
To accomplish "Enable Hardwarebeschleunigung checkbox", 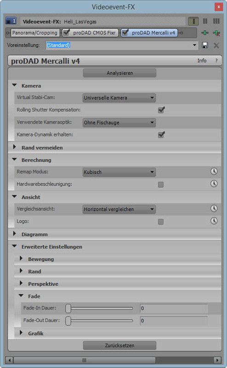I will (x=161, y=185).
